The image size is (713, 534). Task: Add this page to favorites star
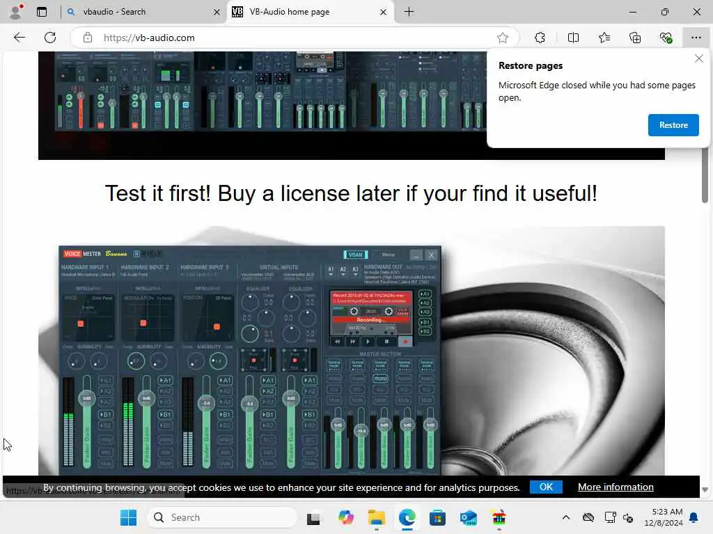coord(503,38)
